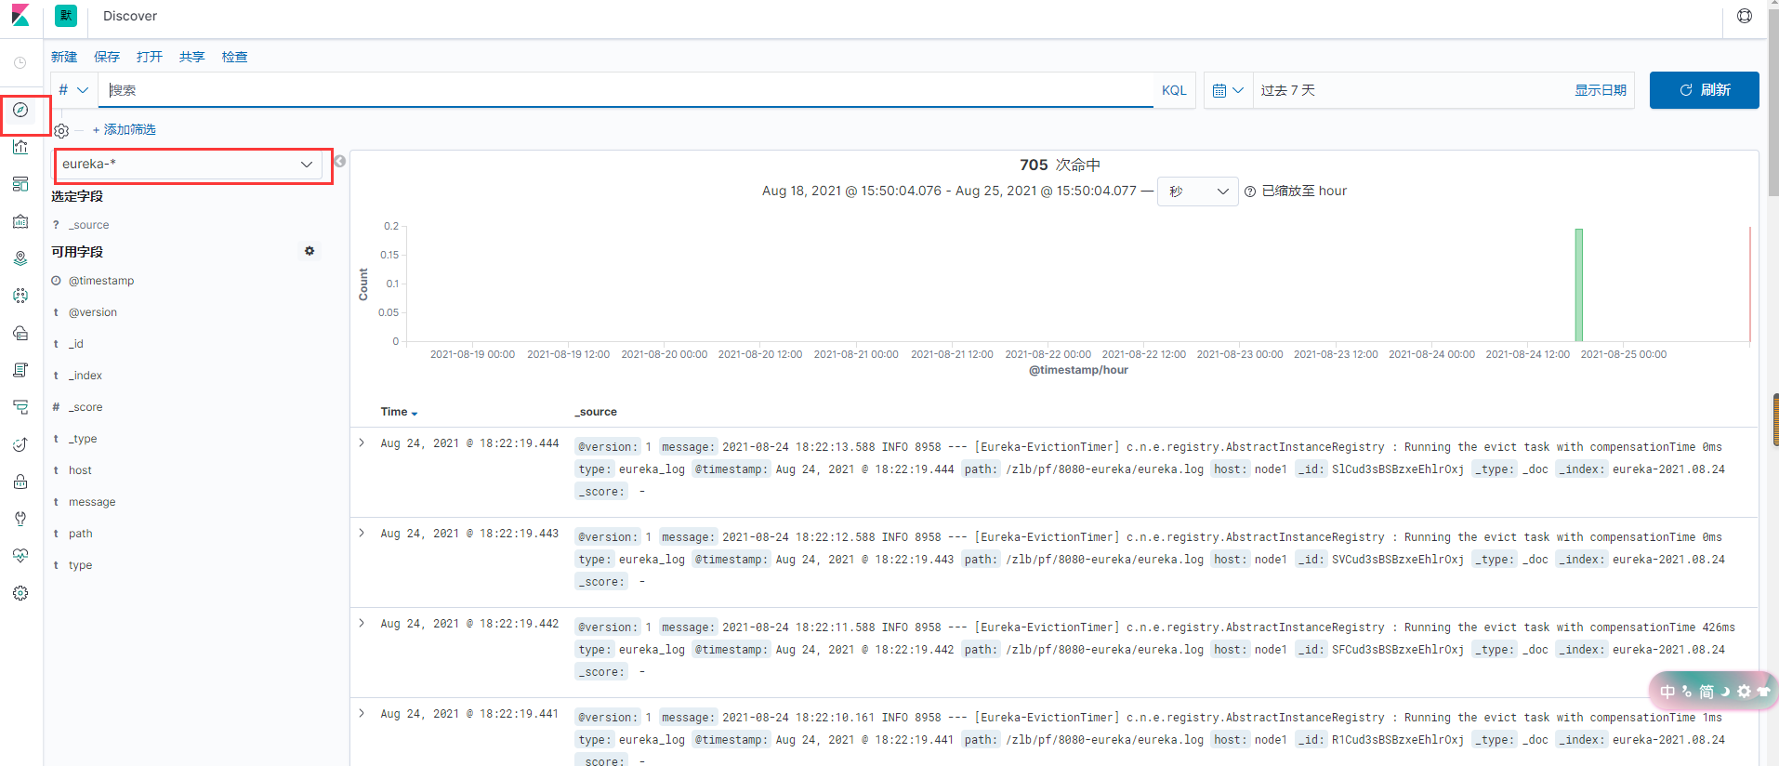
Task: Open the Maps icon in sidebar
Action: [x=20, y=258]
